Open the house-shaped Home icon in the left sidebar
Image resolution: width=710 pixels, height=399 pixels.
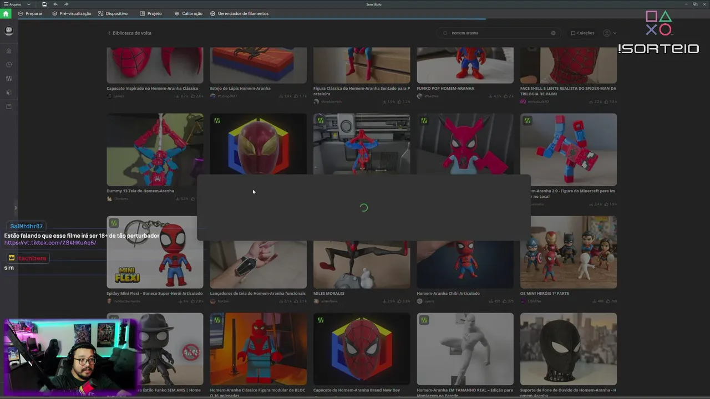point(9,51)
